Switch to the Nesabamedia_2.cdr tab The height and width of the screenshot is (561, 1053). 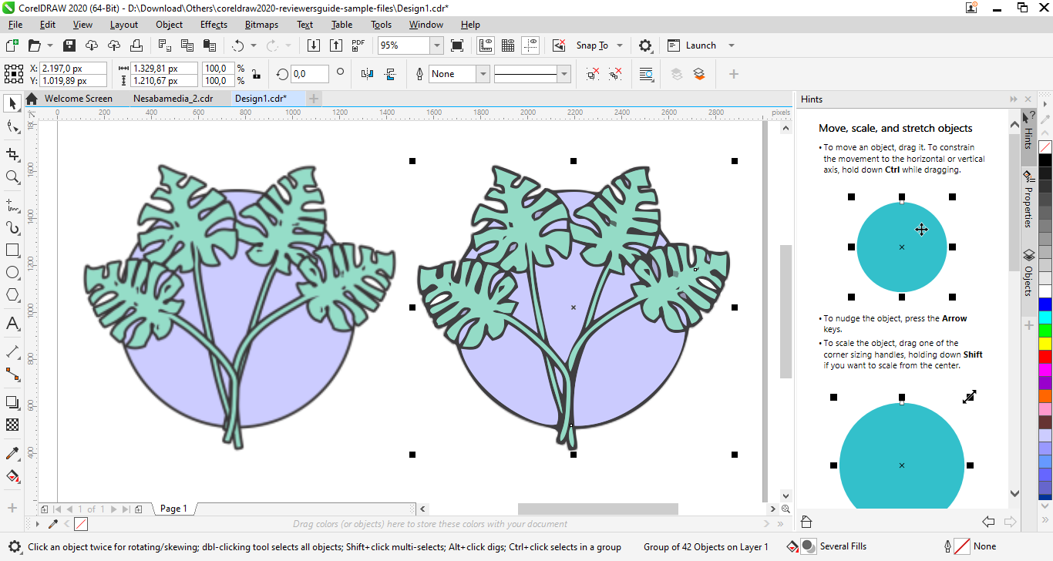pos(173,99)
